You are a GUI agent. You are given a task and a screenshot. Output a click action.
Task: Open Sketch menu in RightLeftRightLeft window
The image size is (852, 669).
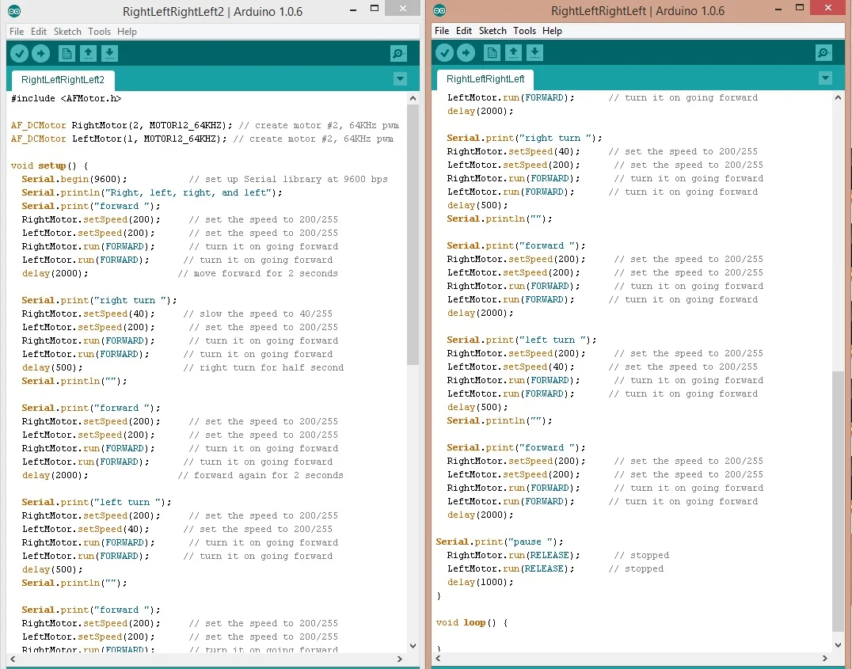tap(493, 31)
